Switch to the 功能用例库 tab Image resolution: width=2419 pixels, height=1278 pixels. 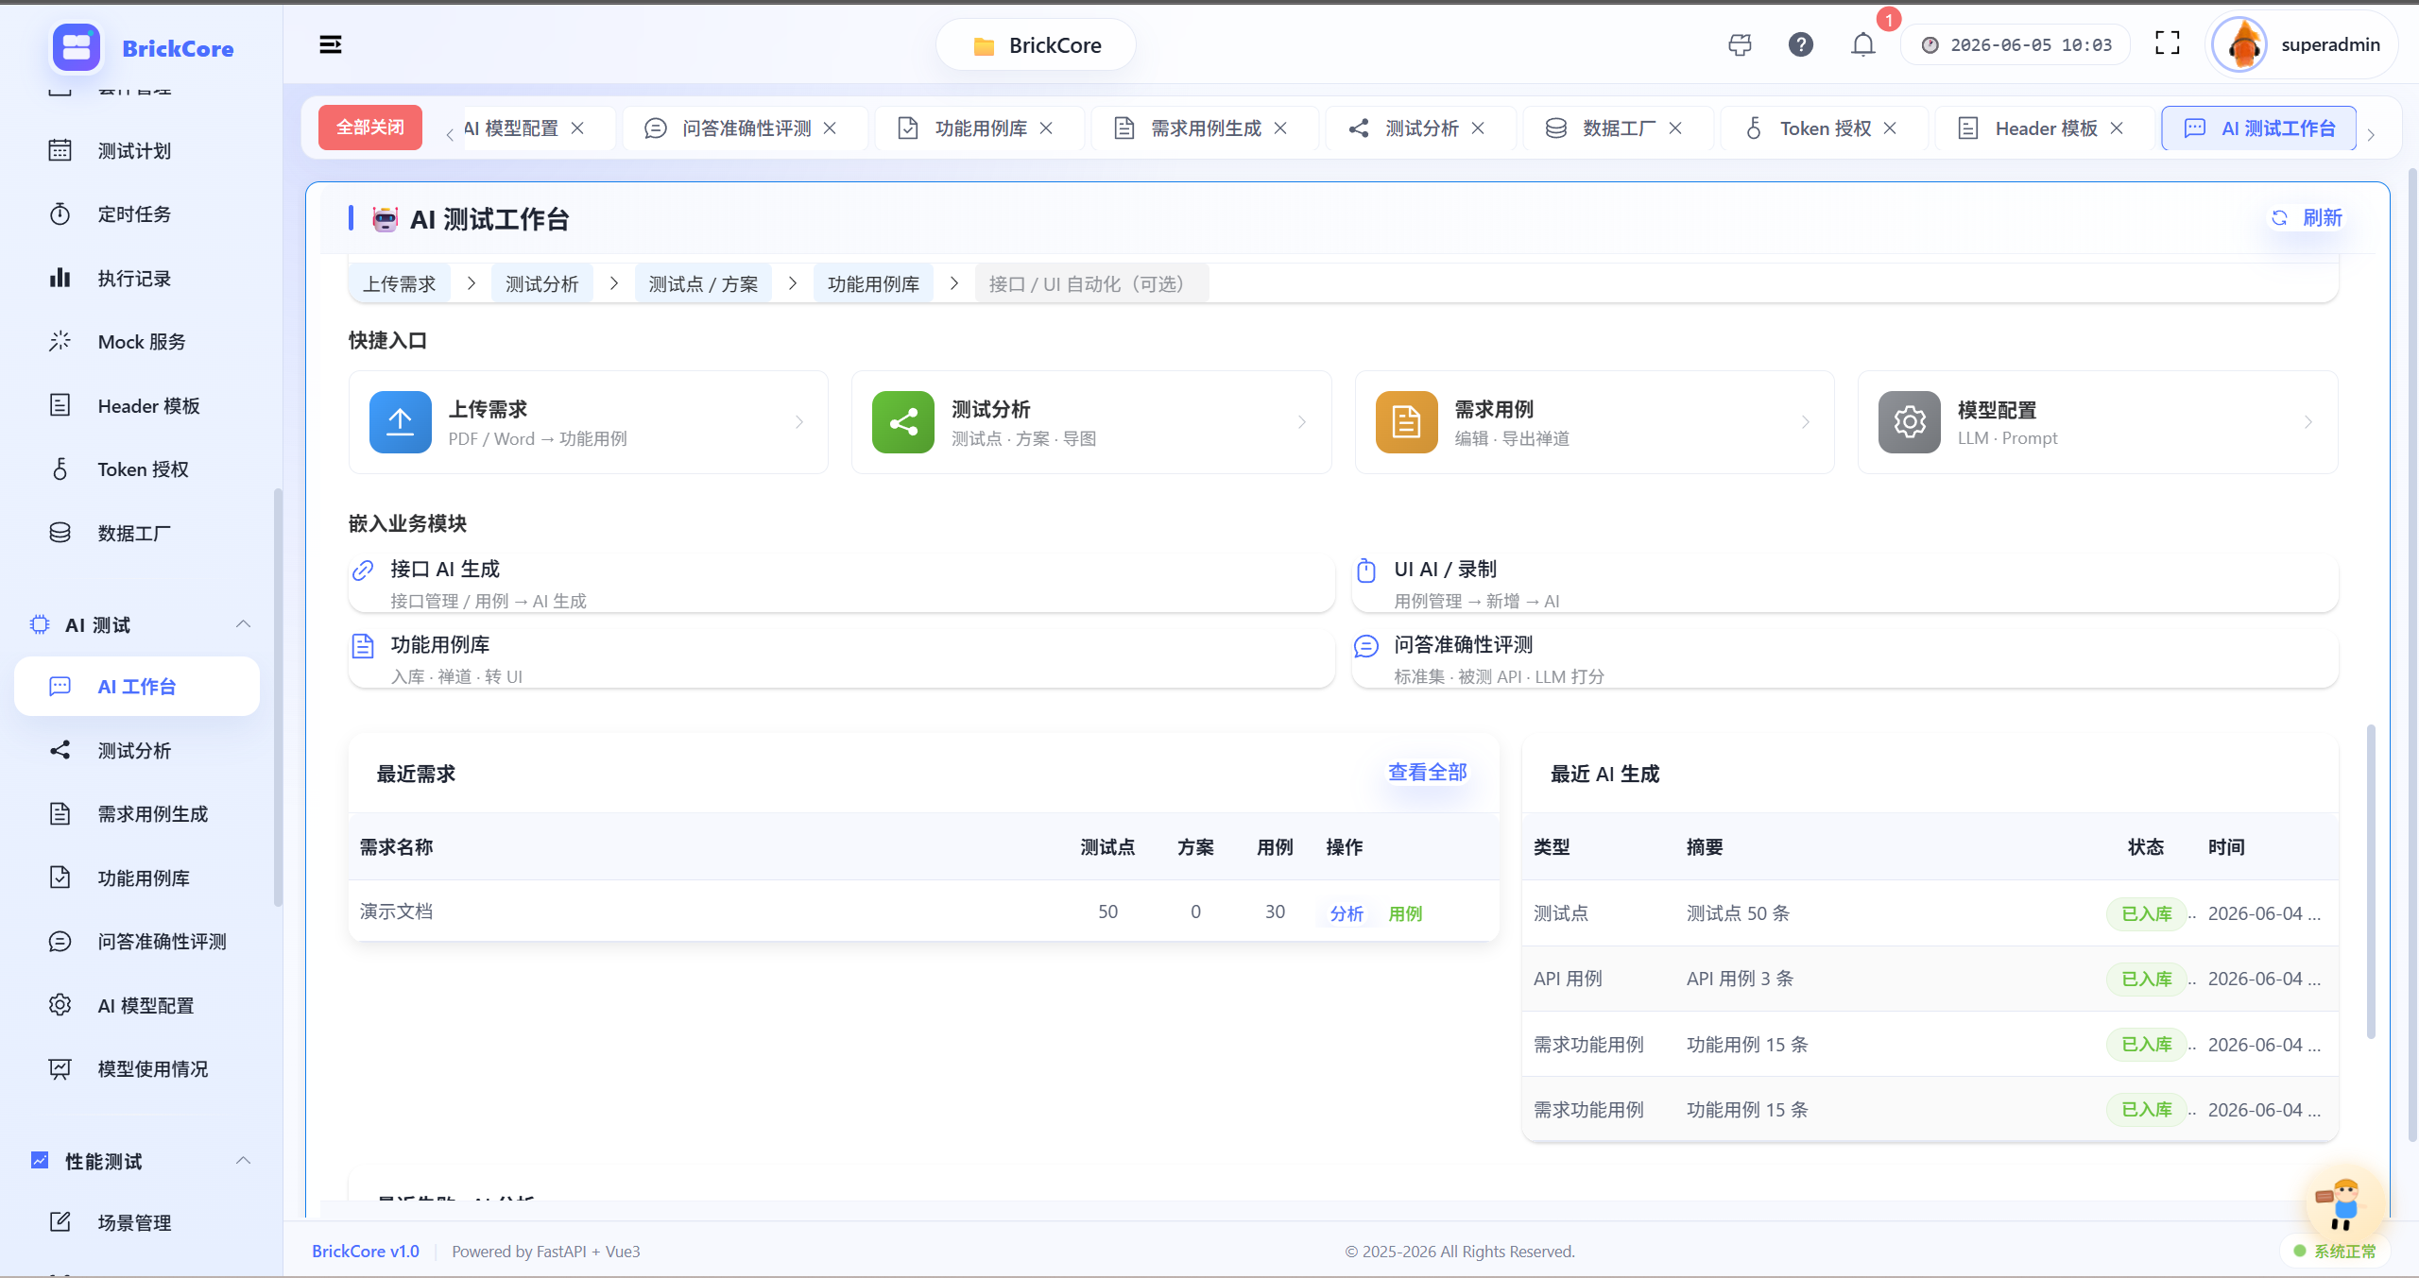(980, 128)
